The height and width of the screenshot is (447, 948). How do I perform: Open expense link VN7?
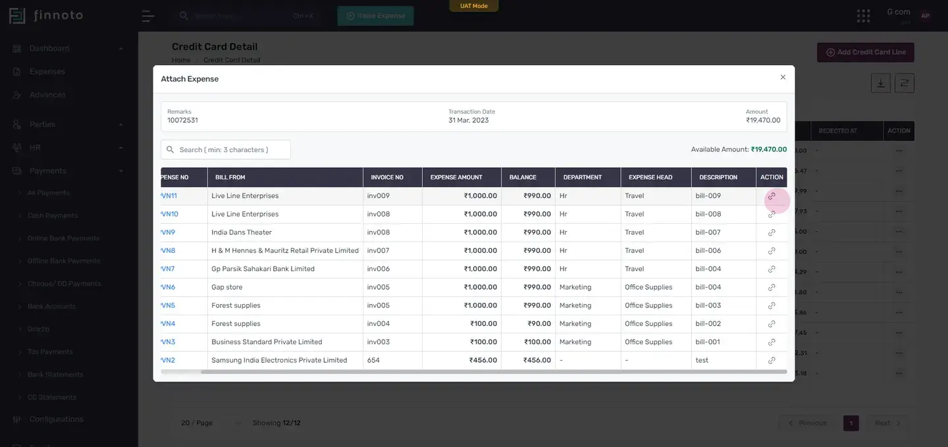(x=168, y=269)
